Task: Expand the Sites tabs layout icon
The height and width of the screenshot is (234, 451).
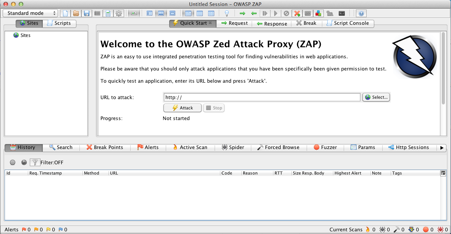Action: click(x=150, y=13)
